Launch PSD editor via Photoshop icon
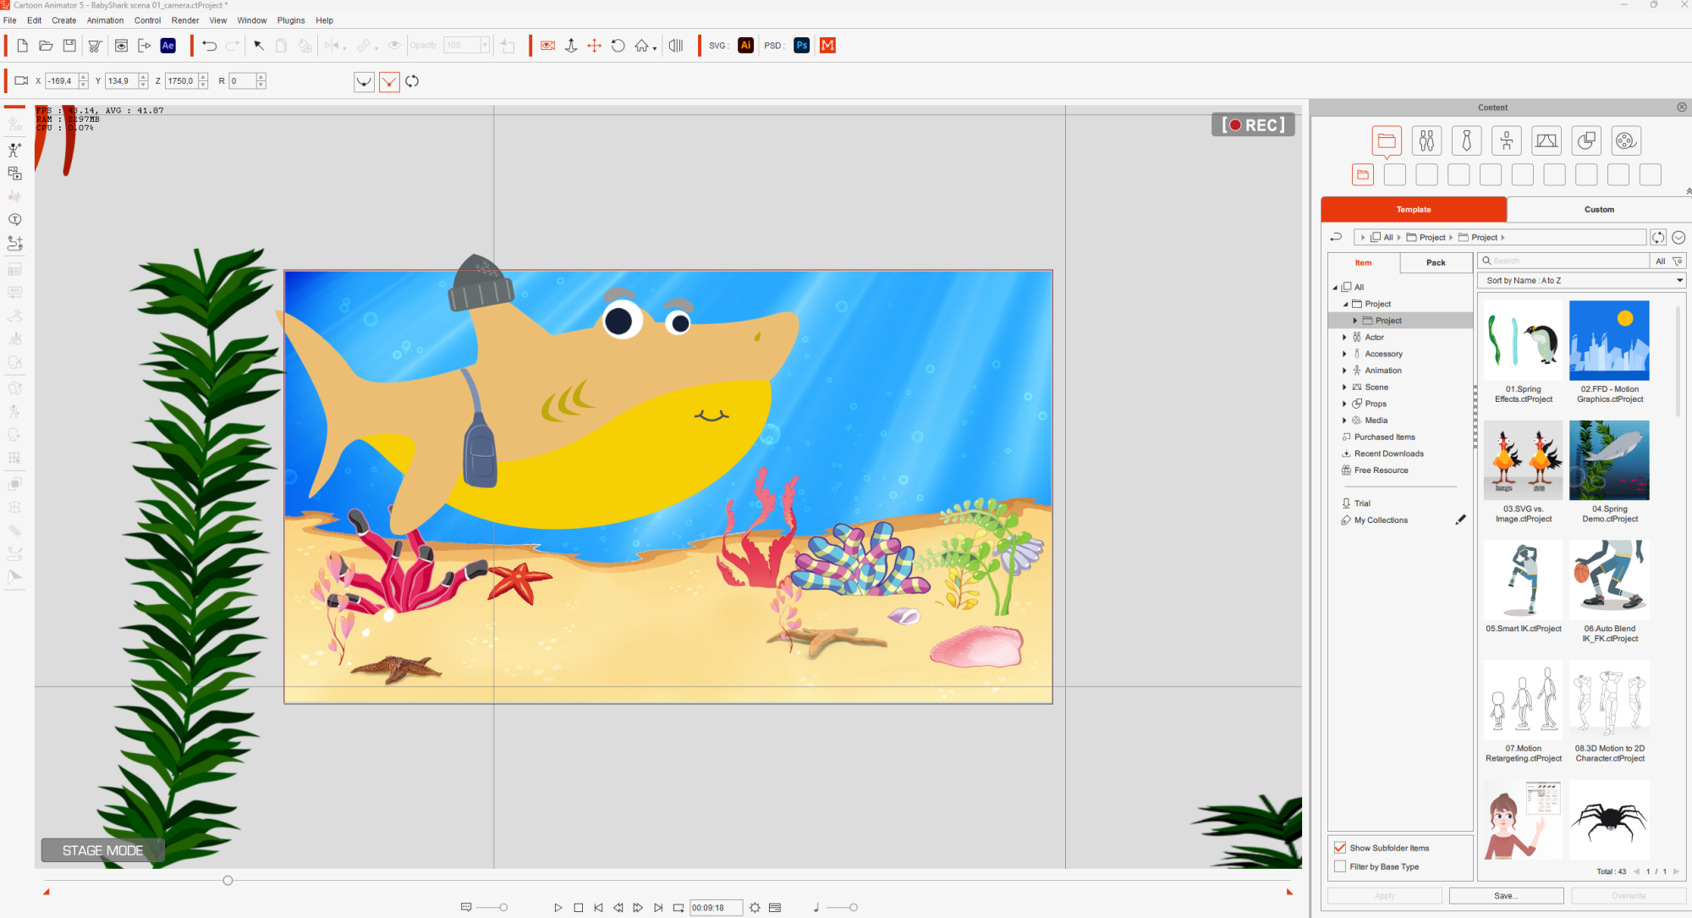The height and width of the screenshot is (918, 1692). (802, 46)
